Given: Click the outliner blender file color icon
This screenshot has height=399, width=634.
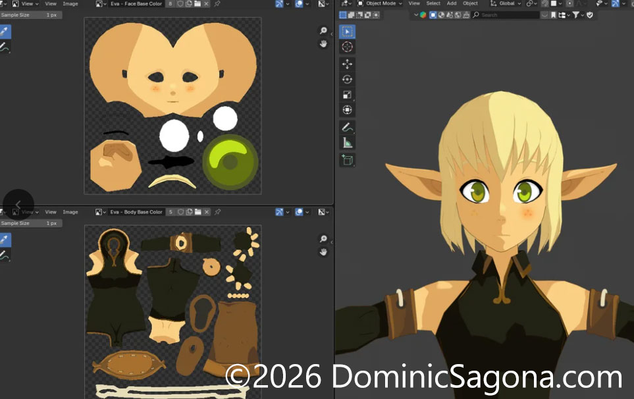Looking at the screenshot, I should coord(423,15).
